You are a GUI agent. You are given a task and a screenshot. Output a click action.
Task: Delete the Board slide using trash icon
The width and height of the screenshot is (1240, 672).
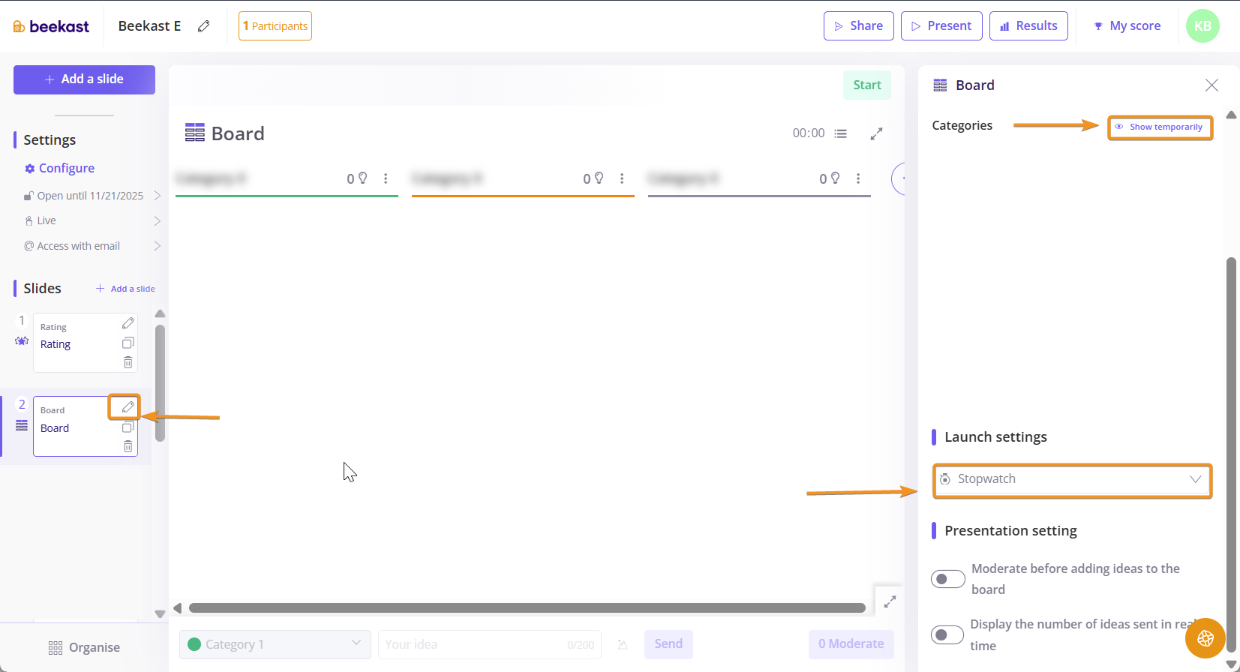pyautogui.click(x=128, y=447)
